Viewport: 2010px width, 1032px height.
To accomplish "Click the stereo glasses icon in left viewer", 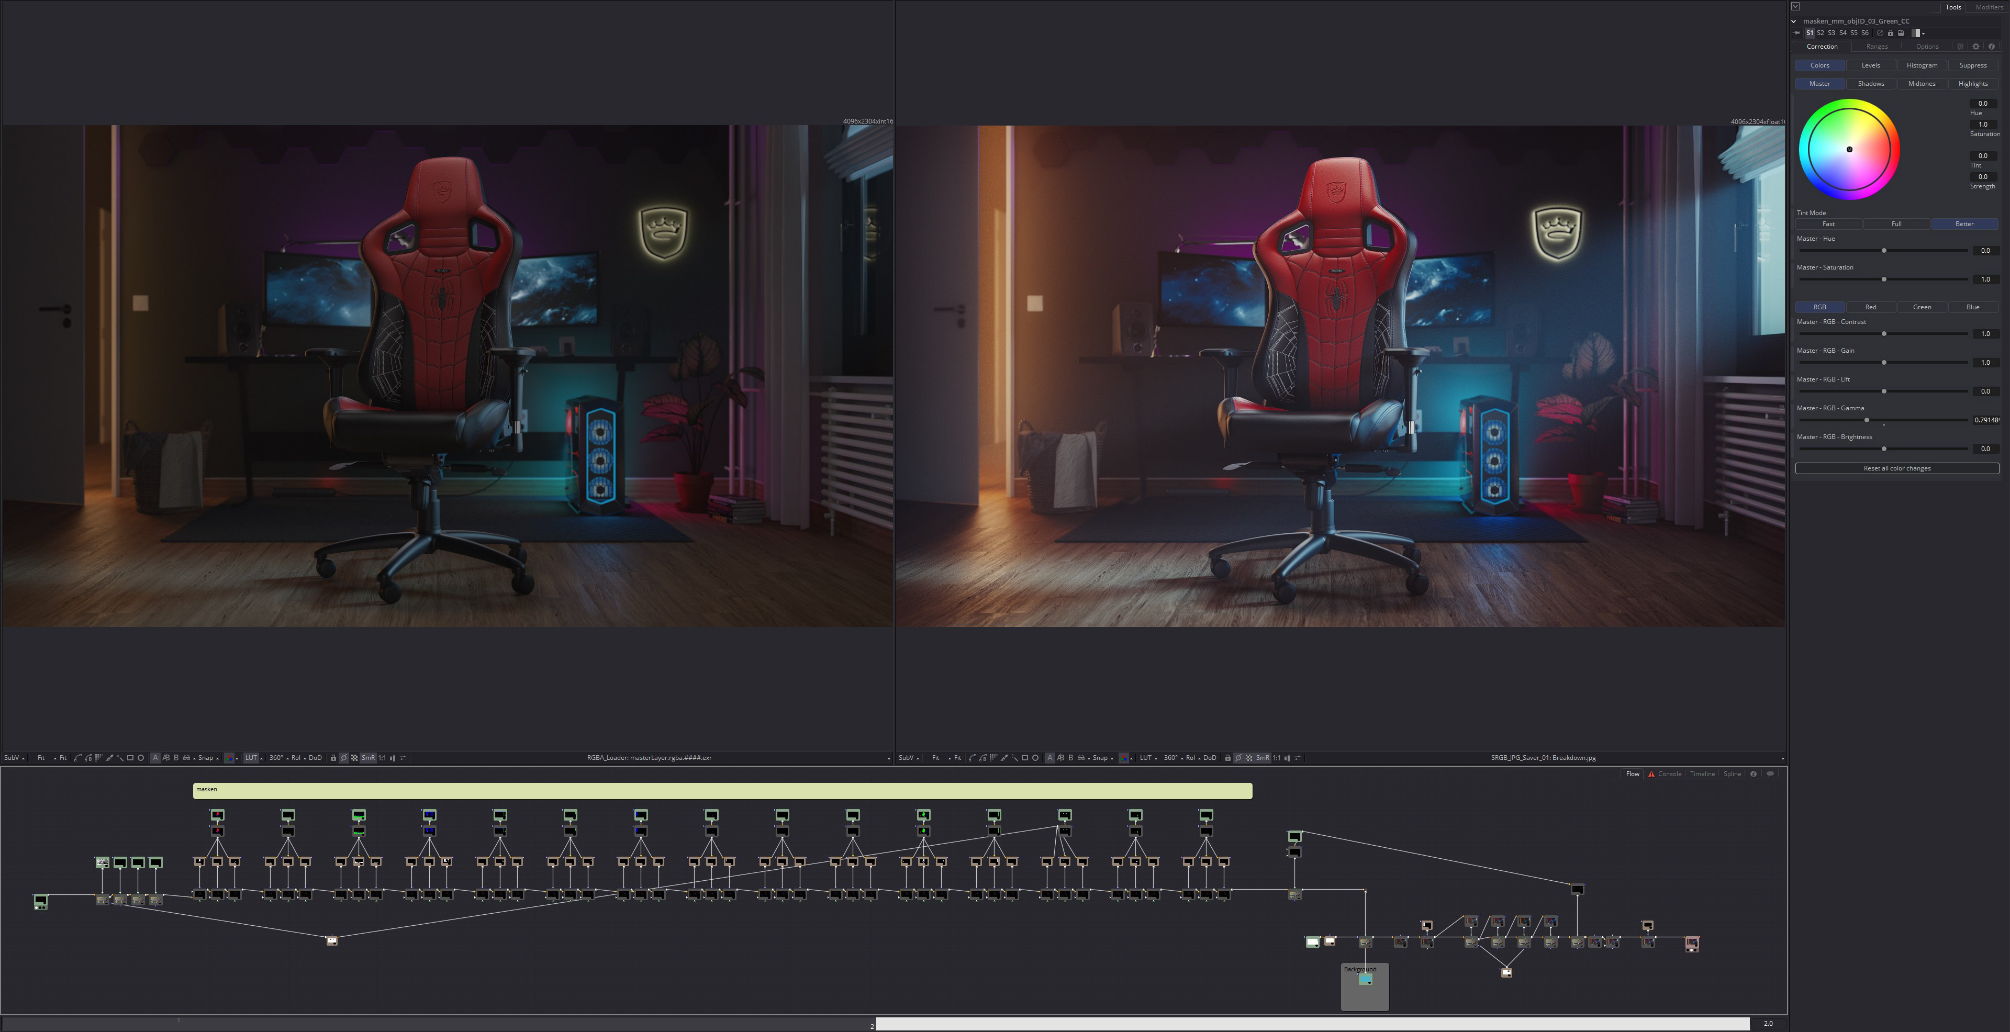I will [x=186, y=757].
